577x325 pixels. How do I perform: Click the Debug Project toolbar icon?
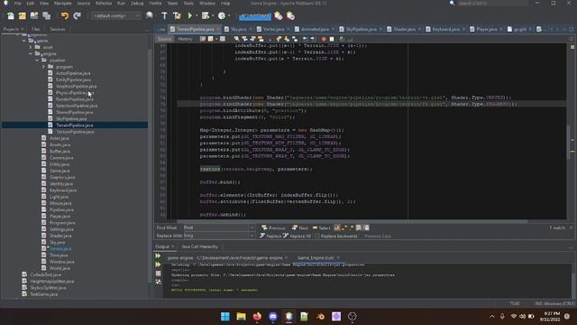(205, 16)
